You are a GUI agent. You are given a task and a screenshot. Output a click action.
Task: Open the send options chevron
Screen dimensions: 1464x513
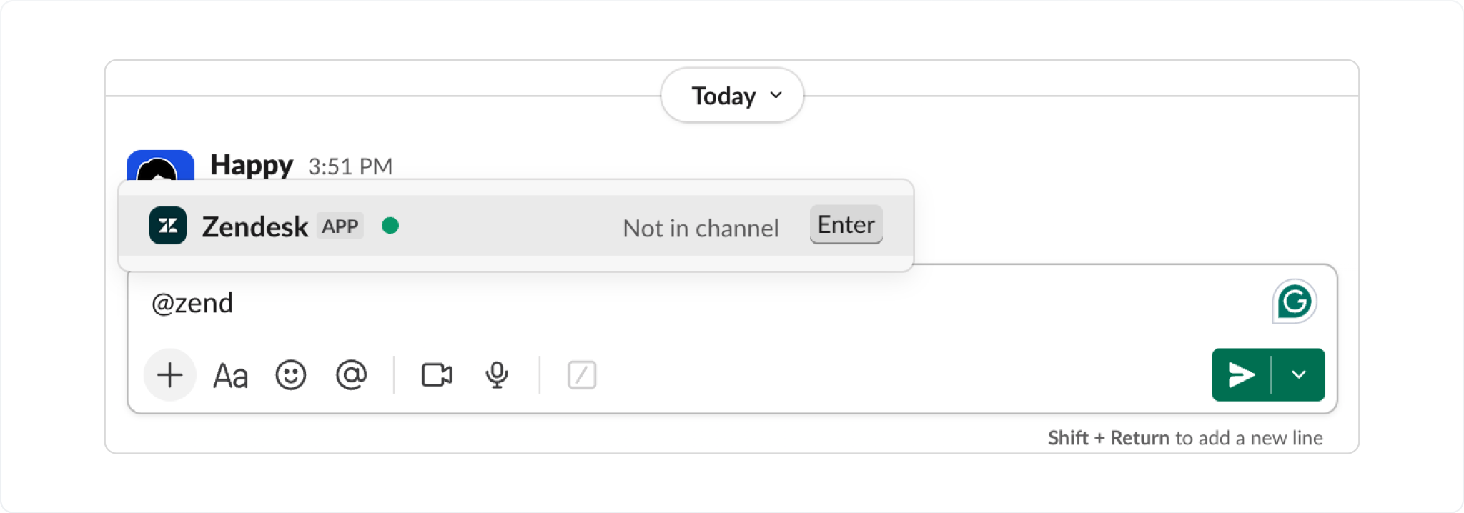pyautogui.click(x=1300, y=374)
